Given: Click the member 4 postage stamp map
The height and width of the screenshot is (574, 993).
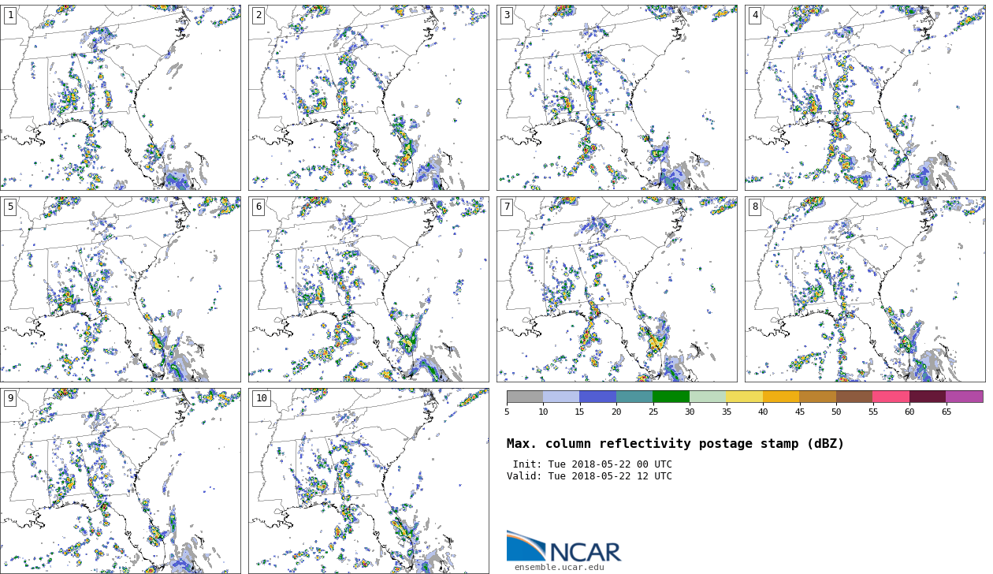Looking at the screenshot, I should pyautogui.click(x=865, y=98).
